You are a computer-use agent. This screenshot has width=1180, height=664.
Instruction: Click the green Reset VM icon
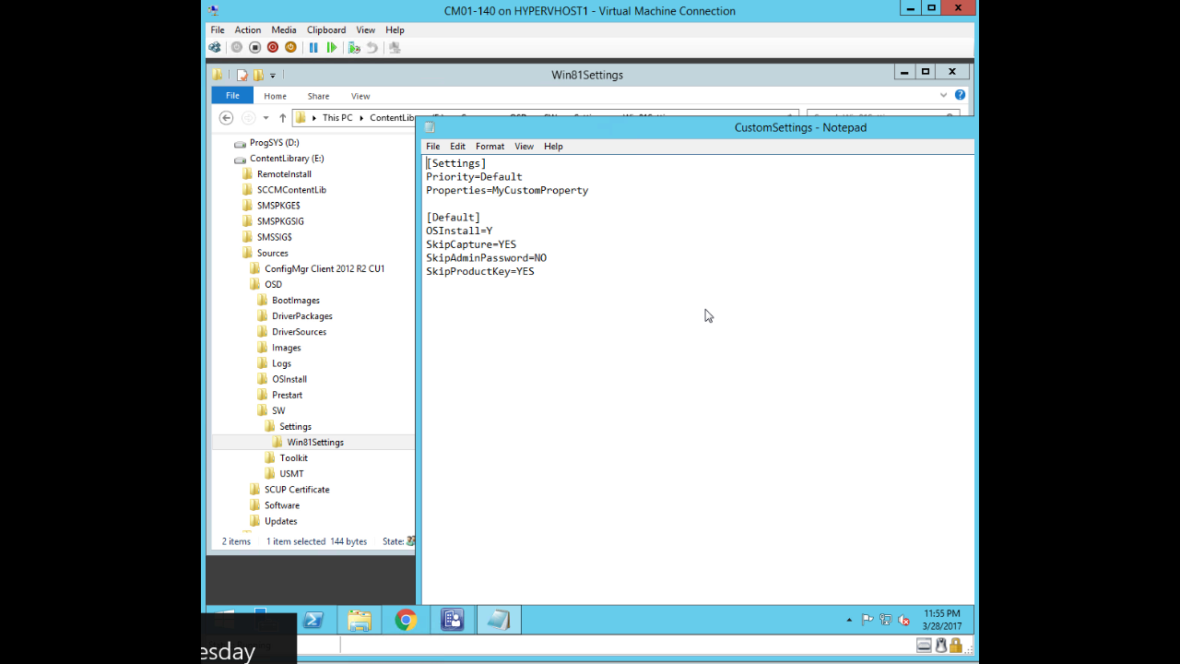click(332, 48)
